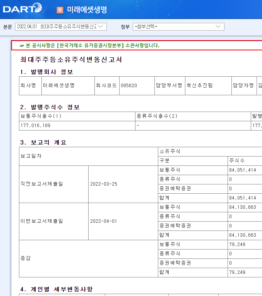Click the 구분 column header
Viewport: 262px width, 296px height.
[193, 161]
